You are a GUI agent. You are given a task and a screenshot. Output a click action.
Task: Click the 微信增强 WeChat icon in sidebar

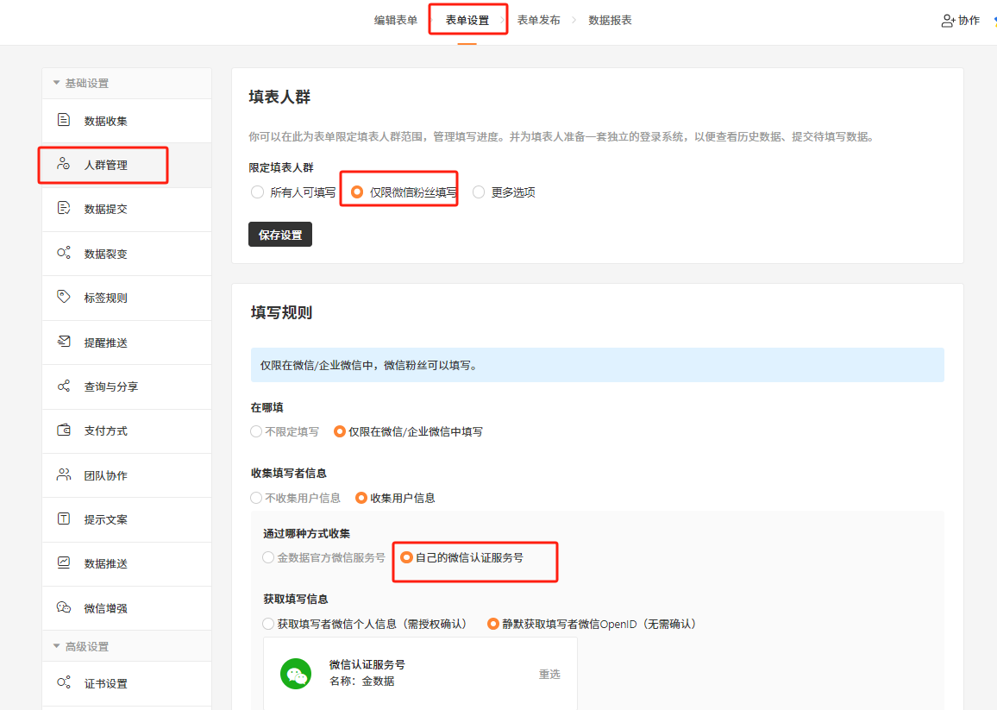(64, 607)
